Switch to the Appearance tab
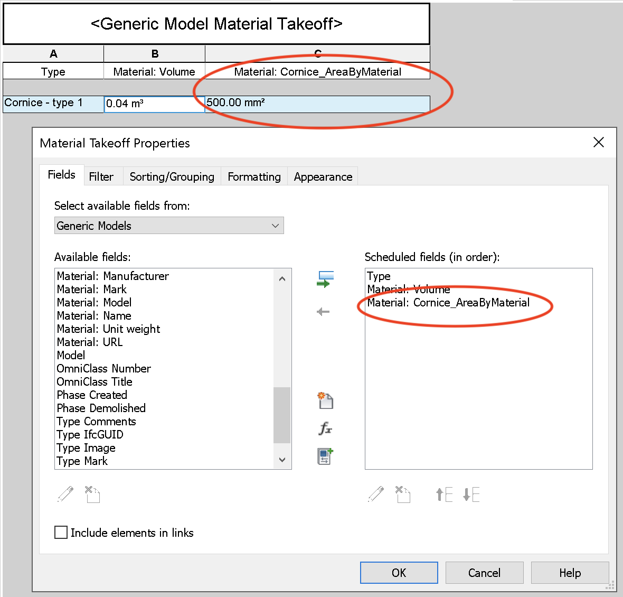Viewport: 623px width, 597px height. [322, 176]
